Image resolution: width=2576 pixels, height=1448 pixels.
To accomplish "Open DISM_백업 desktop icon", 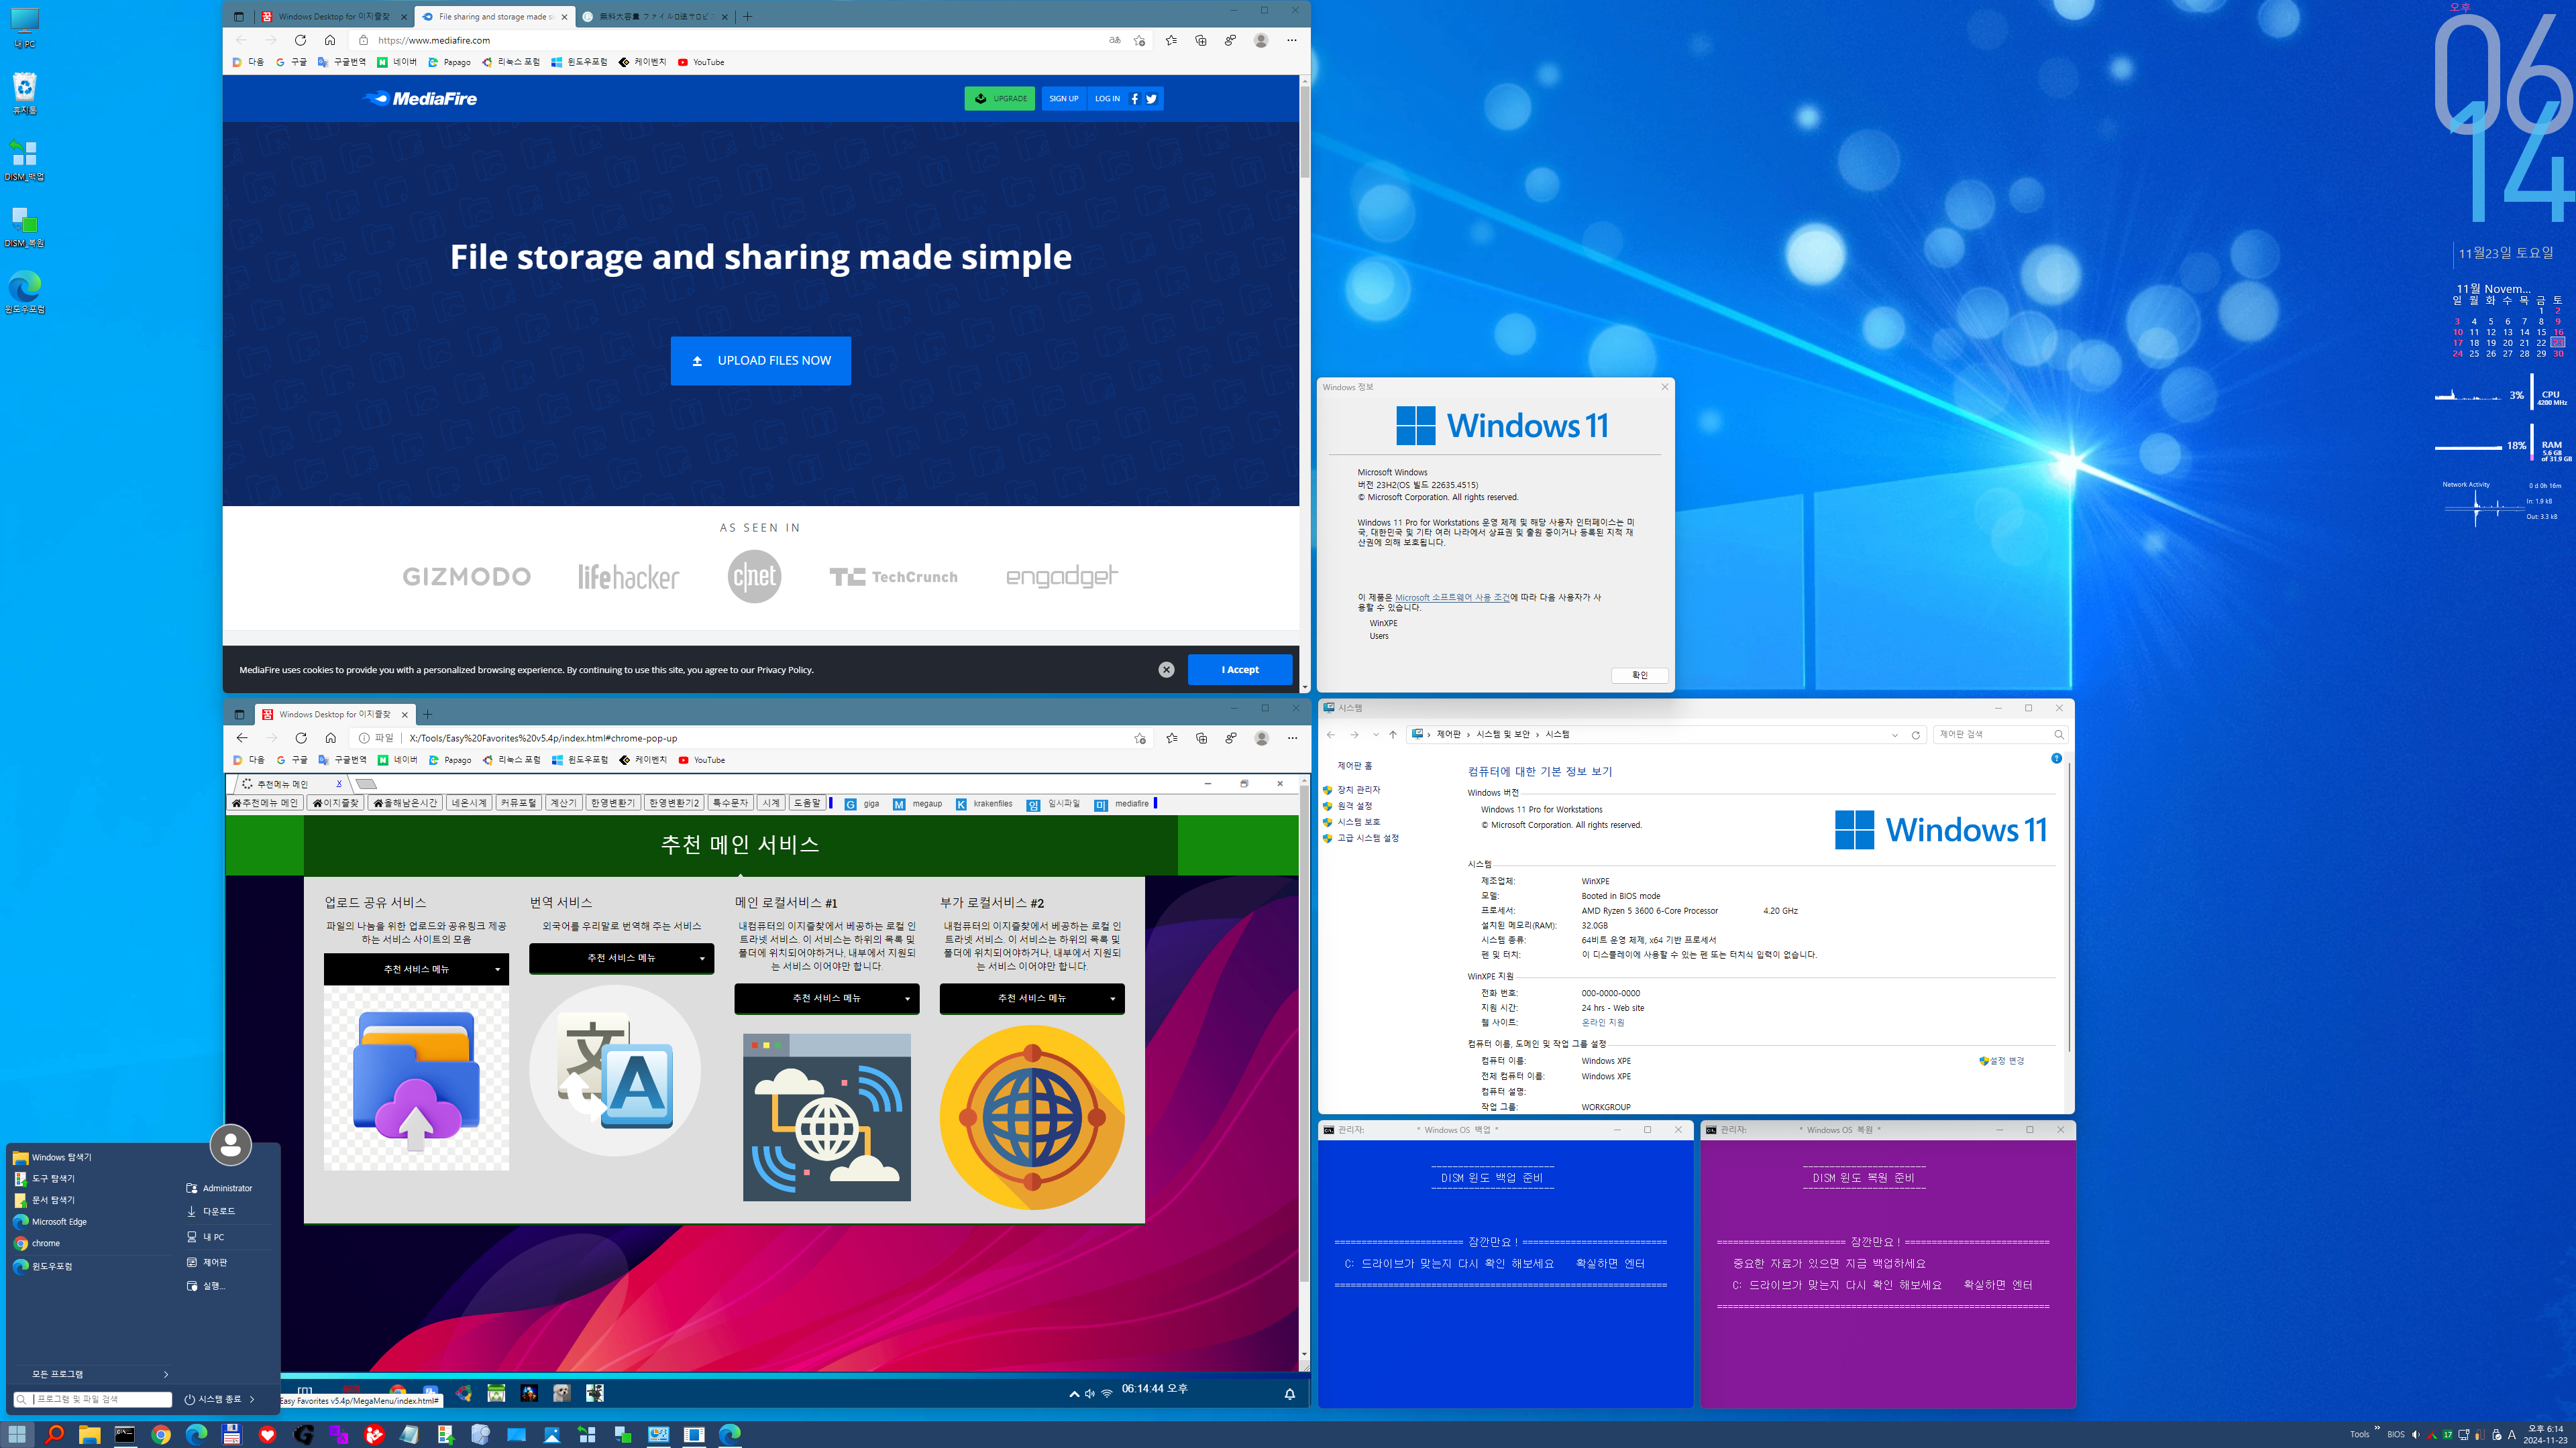I will (x=24, y=160).
